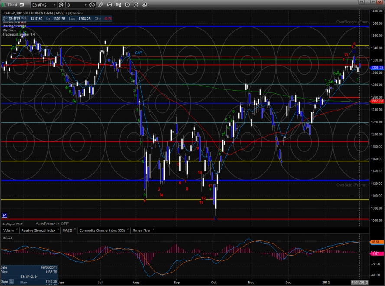
Task: Switch to the Relative Strength Index tab
Action: pos(38,230)
